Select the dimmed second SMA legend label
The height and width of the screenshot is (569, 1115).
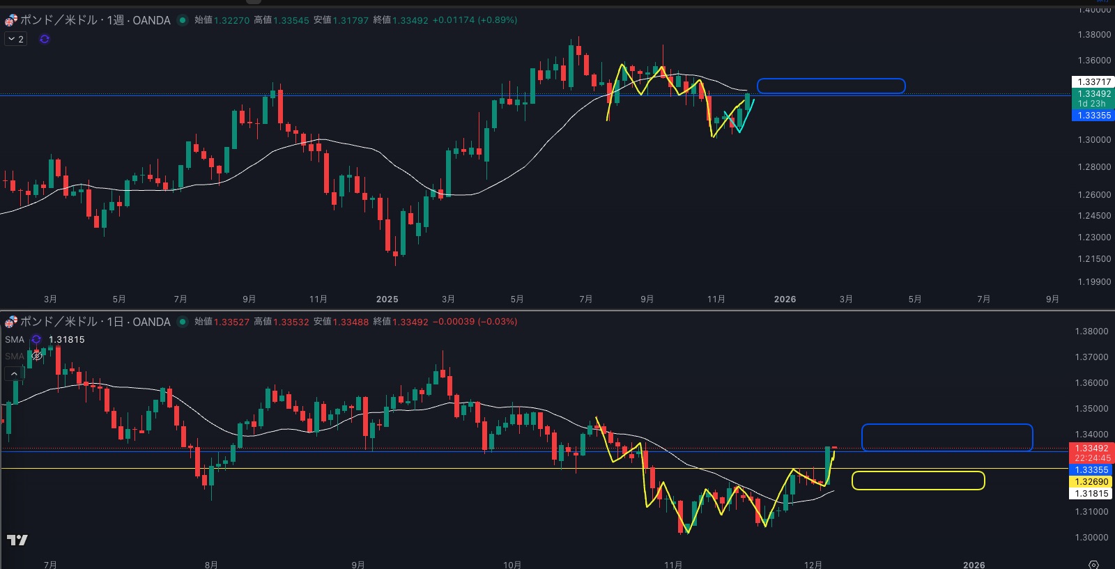(x=15, y=356)
